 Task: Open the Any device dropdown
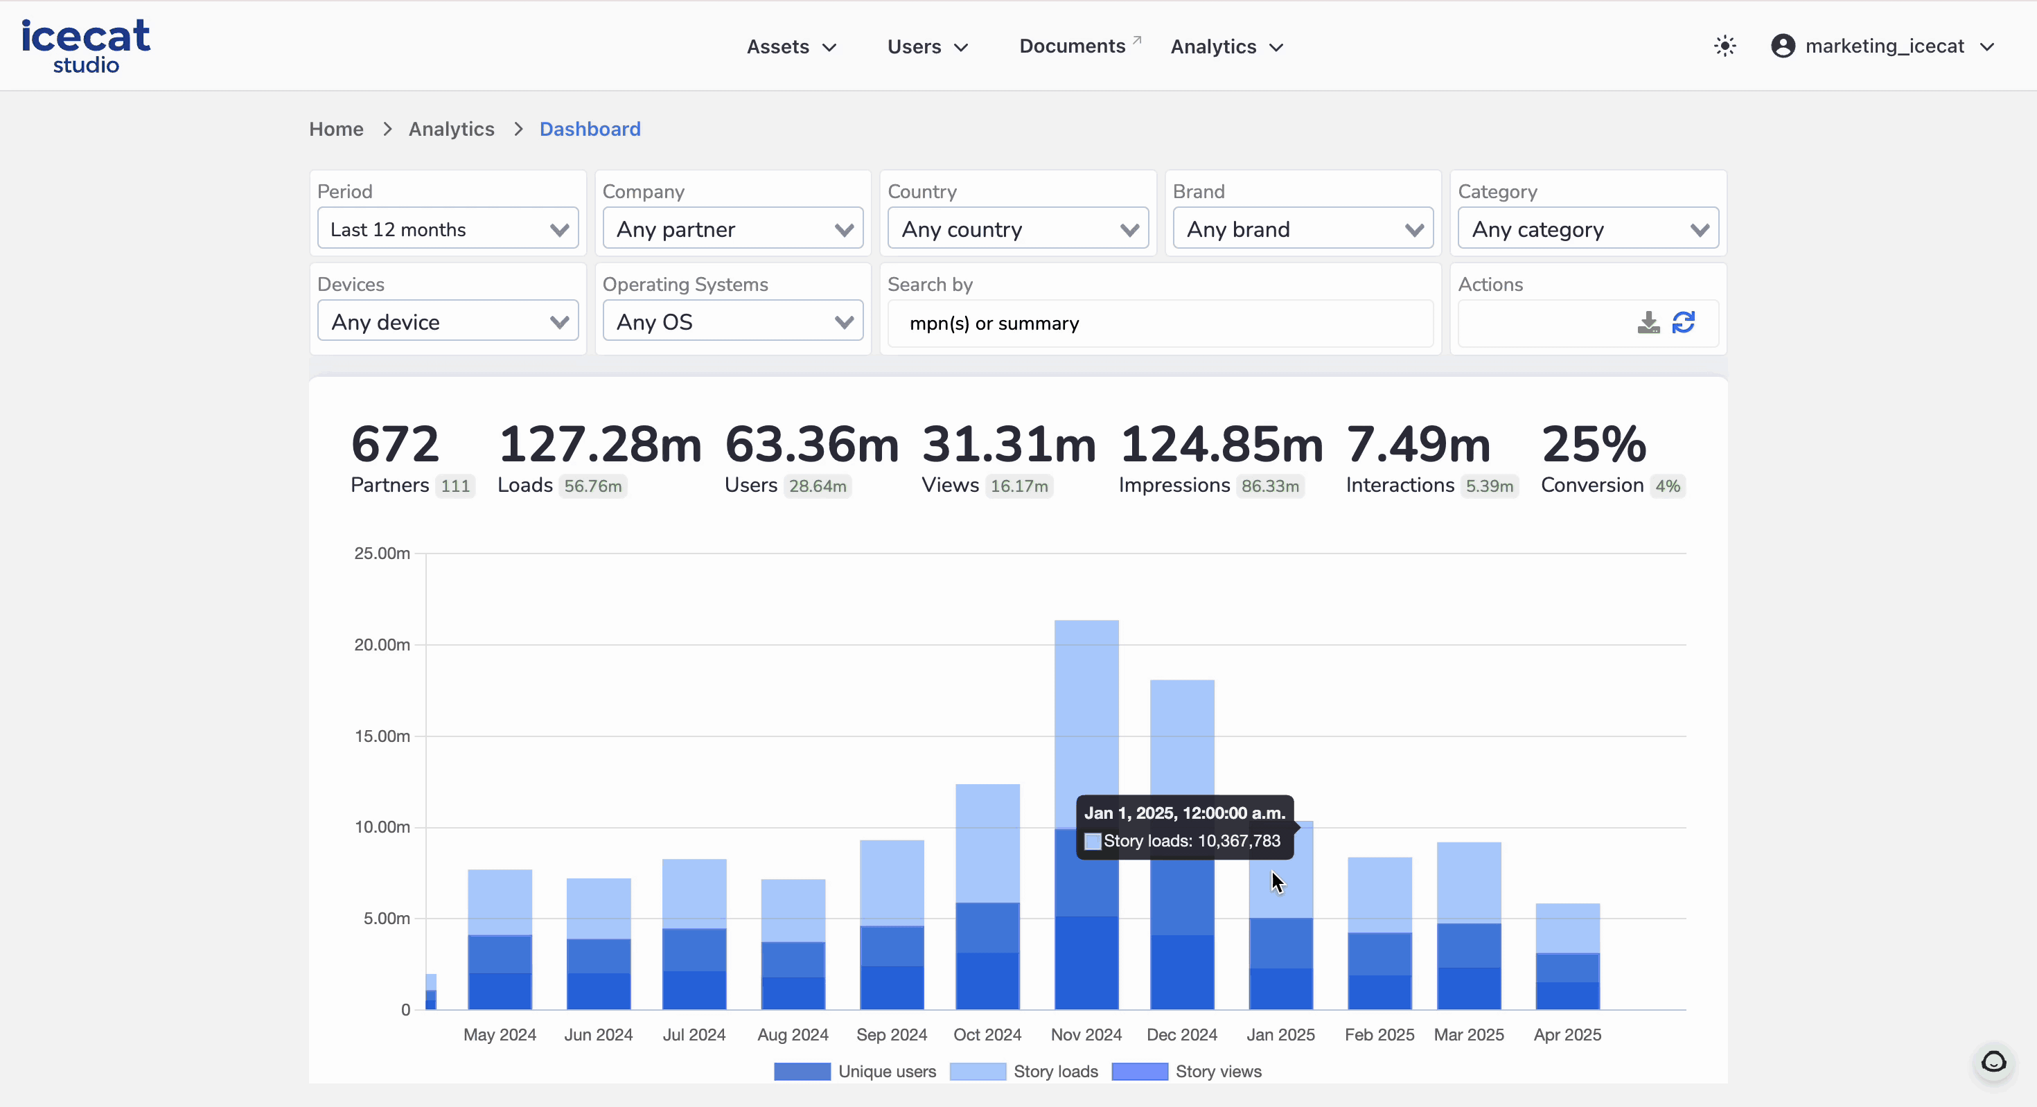pos(448,321)
